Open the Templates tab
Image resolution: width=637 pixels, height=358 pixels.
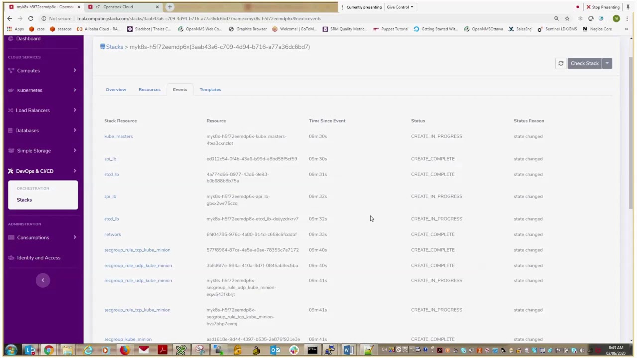(x=210, y=89)
